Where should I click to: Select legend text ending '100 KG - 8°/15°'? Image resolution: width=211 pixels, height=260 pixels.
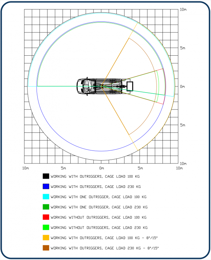[104, 238]
